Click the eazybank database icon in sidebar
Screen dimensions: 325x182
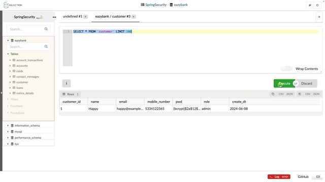(12, 40)
